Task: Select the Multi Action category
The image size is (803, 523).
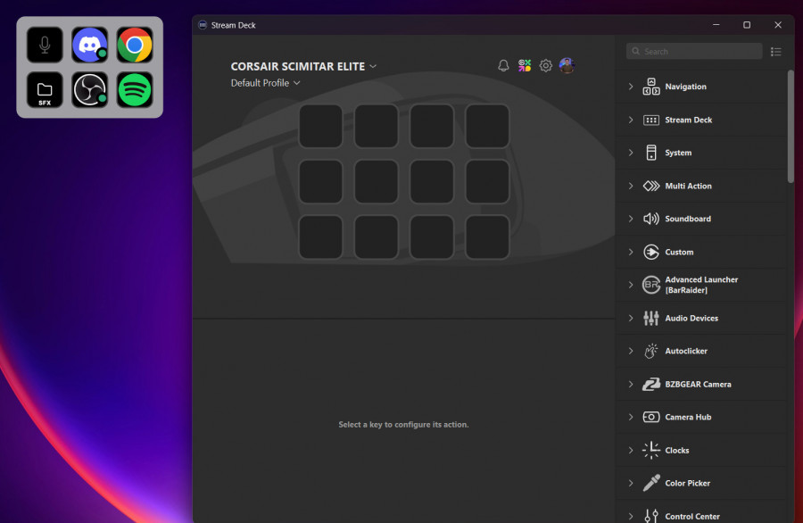Action: (x=688, y=186)
